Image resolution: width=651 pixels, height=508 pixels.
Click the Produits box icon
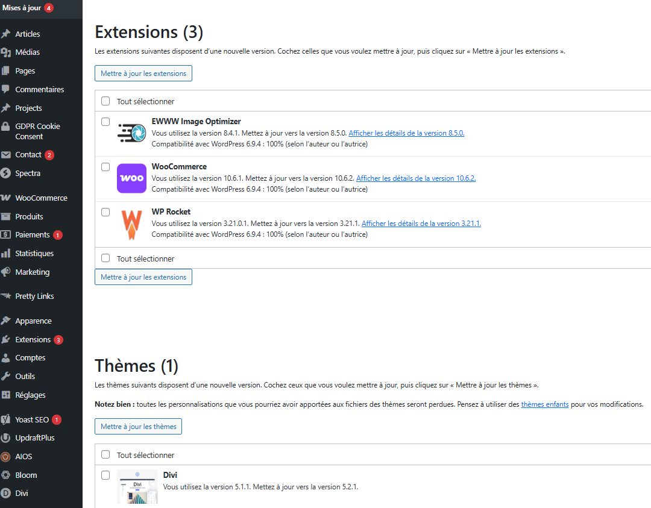click(x=6, y=217)
